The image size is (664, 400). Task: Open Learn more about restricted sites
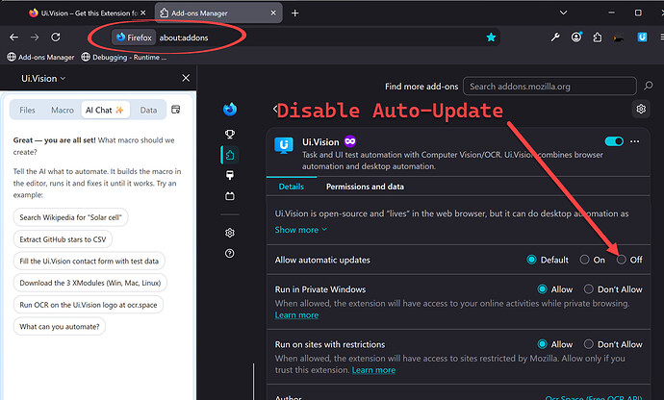[x=374, y=370]
